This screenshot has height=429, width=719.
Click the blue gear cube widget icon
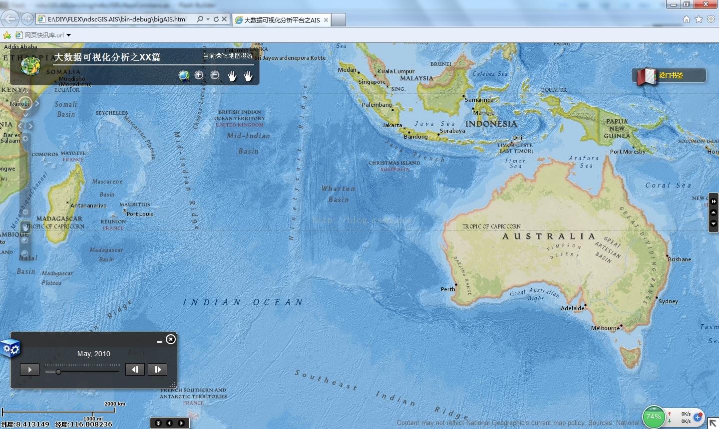click(10, 349)
